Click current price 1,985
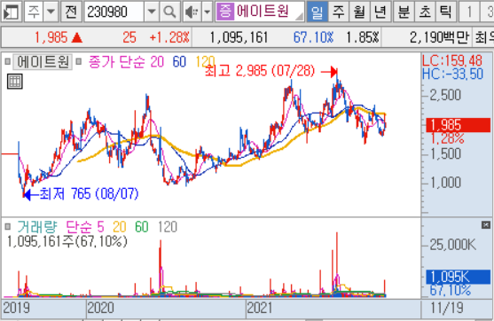Screen dimensions: 494x321 point(51,38)
